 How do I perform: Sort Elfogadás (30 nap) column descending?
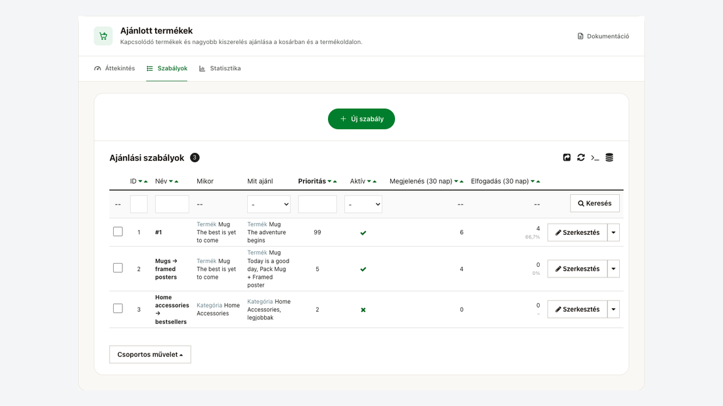pyautogui.click(x=532, y=182)
